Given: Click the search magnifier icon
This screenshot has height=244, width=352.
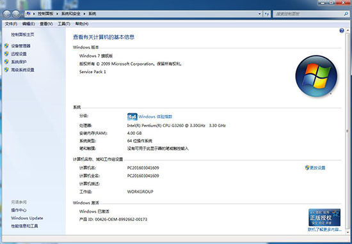Looking at the screenshot, I should pos(346,14).
